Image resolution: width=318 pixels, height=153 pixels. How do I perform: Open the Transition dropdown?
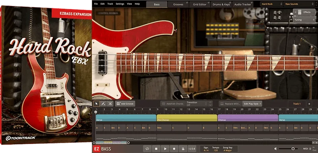pos(196,104)
